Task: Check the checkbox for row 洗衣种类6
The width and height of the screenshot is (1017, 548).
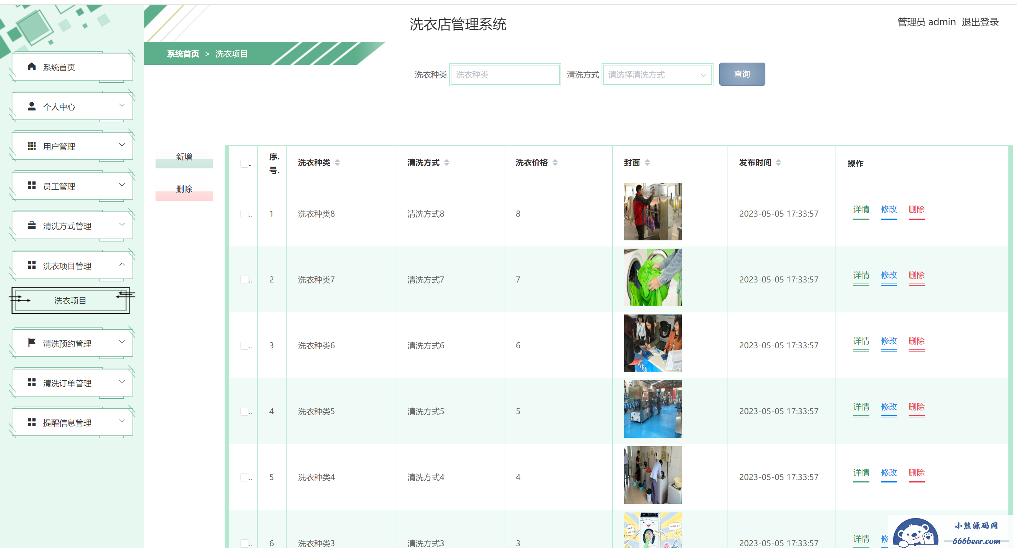Action: click(244, 346)
